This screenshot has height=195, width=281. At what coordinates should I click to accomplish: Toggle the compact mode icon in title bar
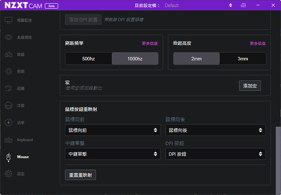point(243,5)
